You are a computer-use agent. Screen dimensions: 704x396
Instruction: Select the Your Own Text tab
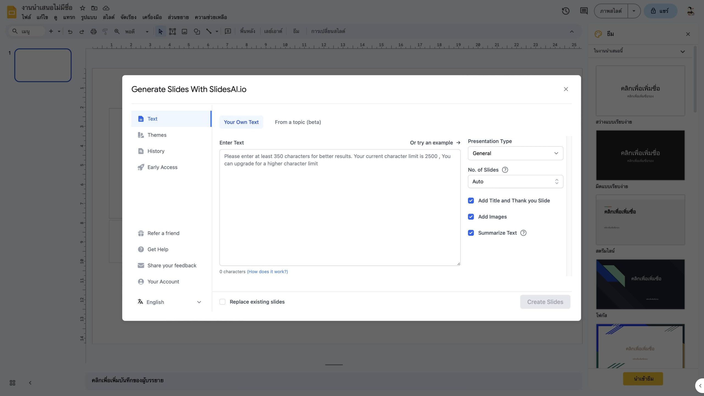tap(241, 122)
